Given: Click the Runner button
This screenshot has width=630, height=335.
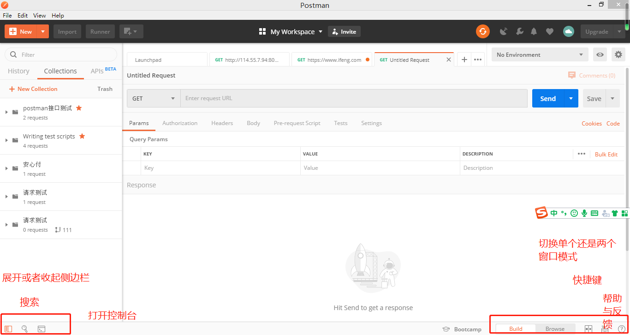Looking at the screenshot, I should [100, 31].
